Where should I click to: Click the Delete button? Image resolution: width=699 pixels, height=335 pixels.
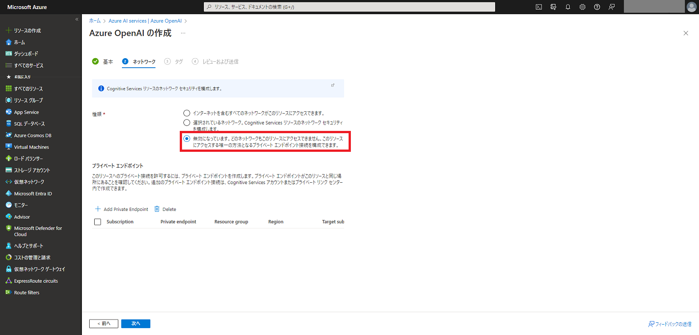[165, 209]
